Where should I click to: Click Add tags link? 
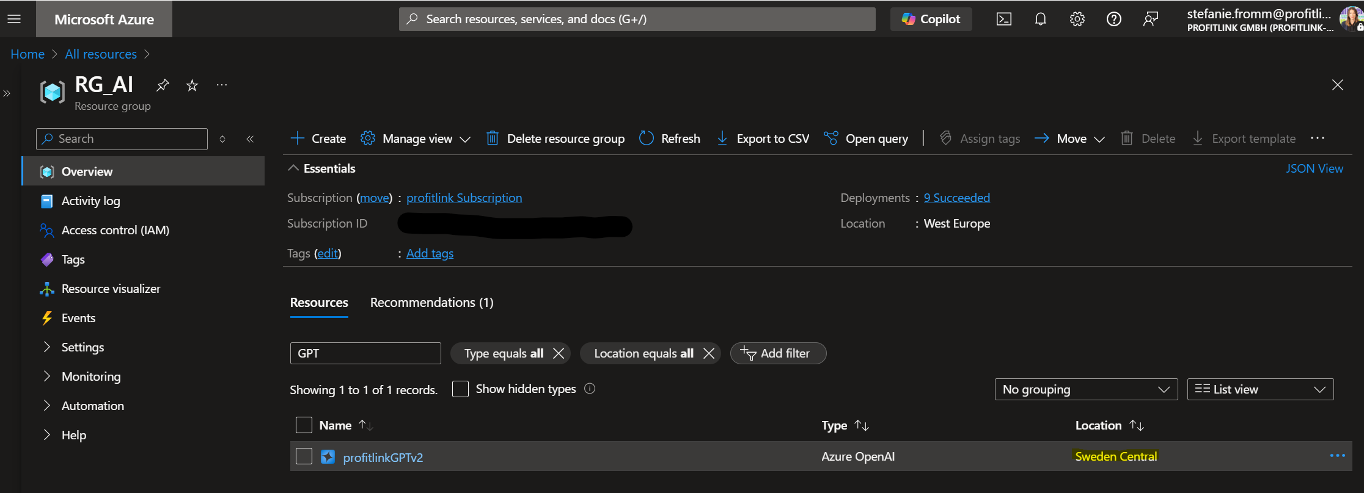(x=430, y=253)
